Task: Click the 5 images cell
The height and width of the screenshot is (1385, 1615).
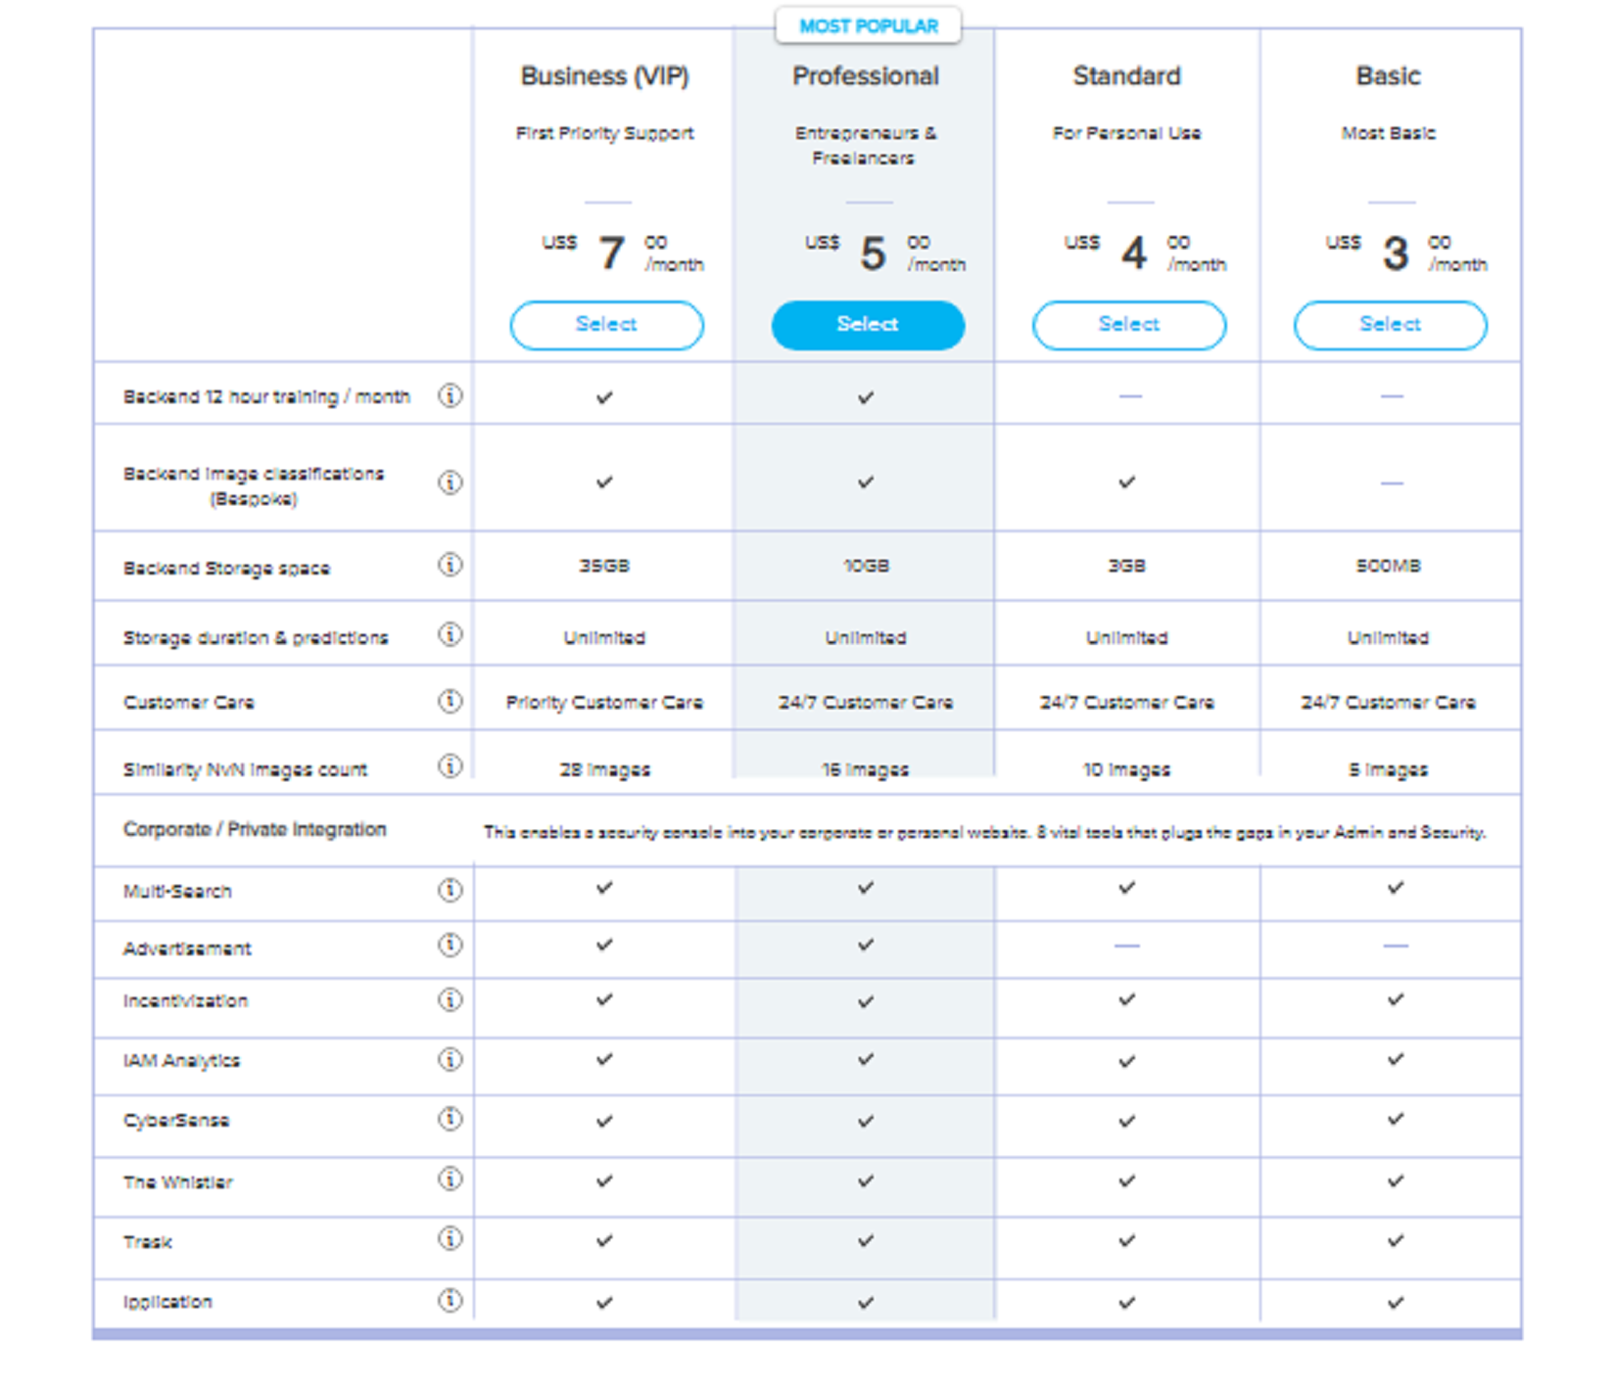Action: click(1389, 770)
